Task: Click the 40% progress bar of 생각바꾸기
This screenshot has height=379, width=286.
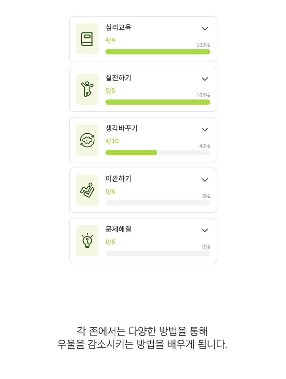Action: pyautogui.click(x=158, y=153)
